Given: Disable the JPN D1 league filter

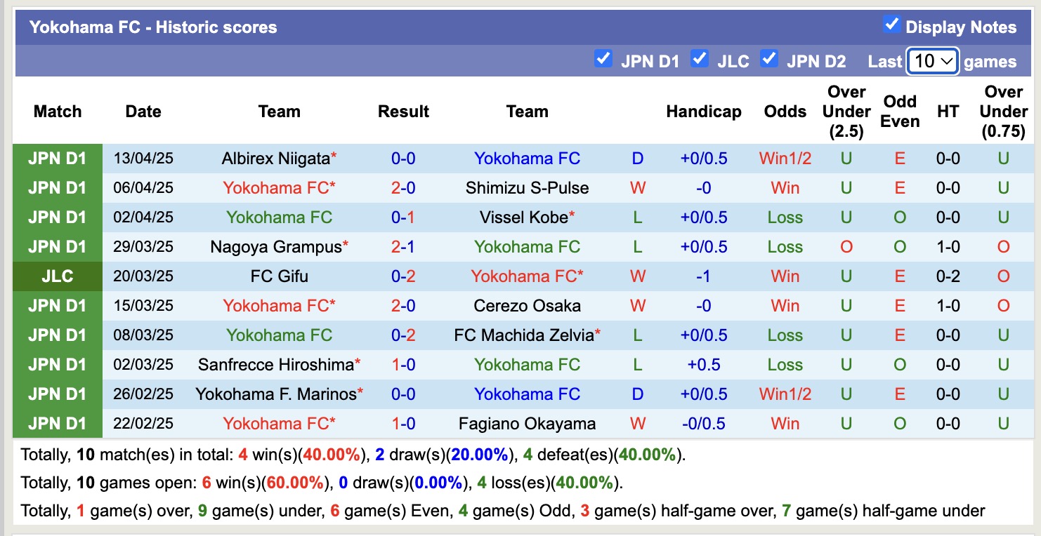Looking at the screenshot, I should [603, 60].
